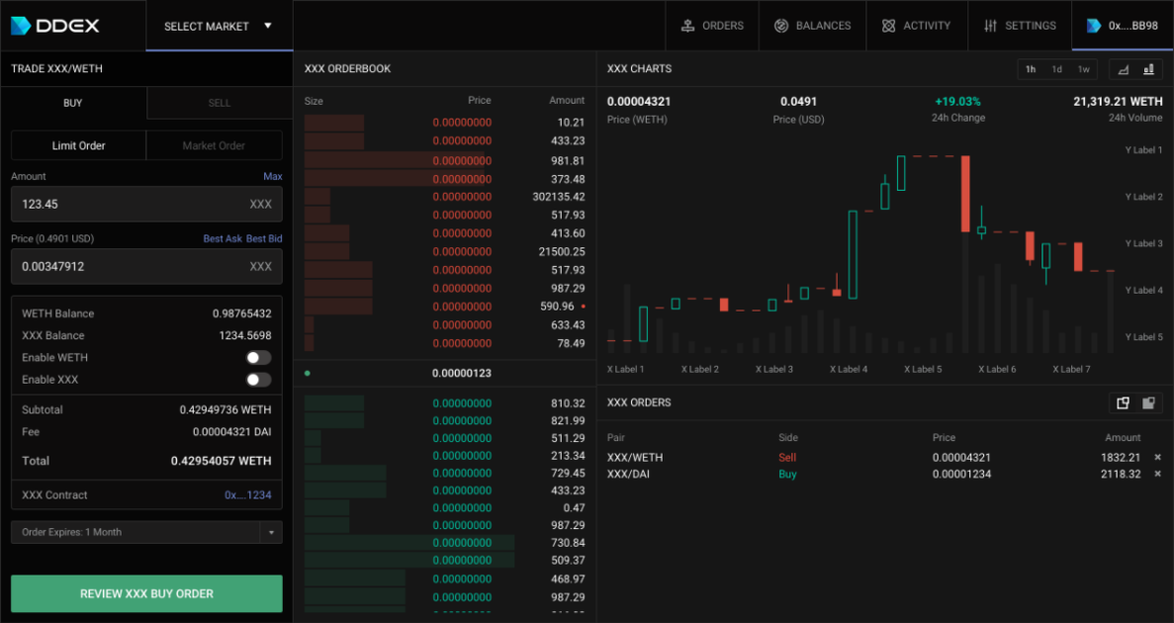Viewport: 1174px width, 623px height.
Task: Set chart interval to 1h
Action: (x=1031, y=69)
